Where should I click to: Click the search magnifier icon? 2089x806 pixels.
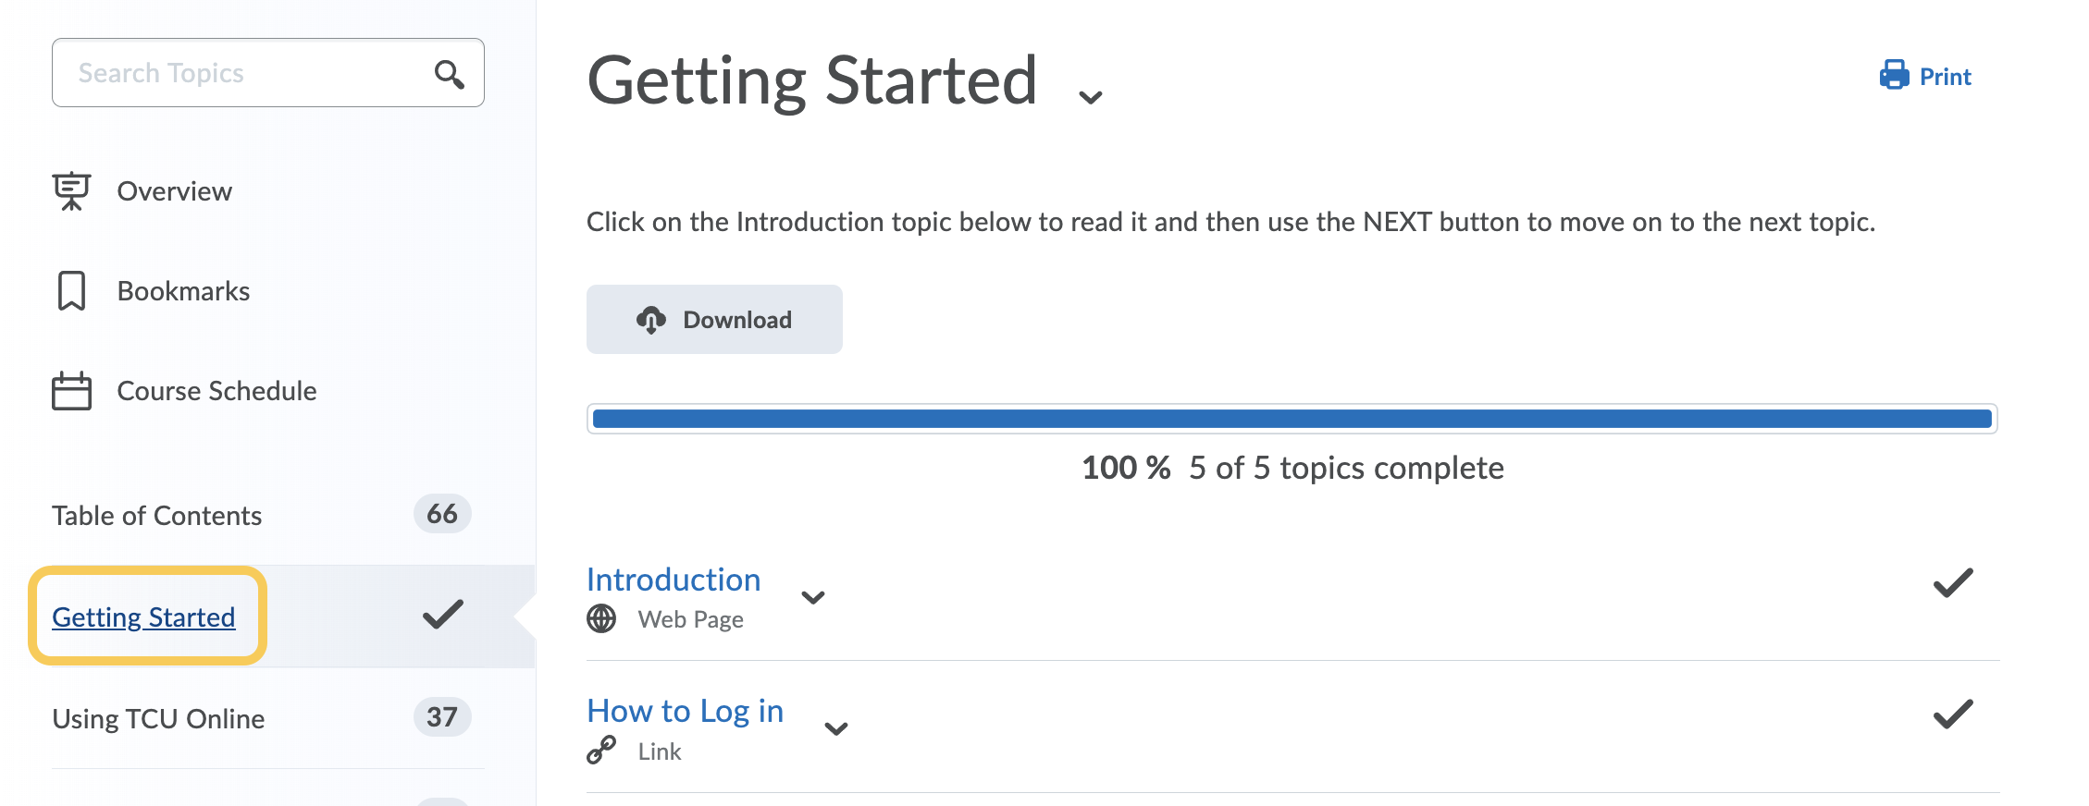click(450, 73)
